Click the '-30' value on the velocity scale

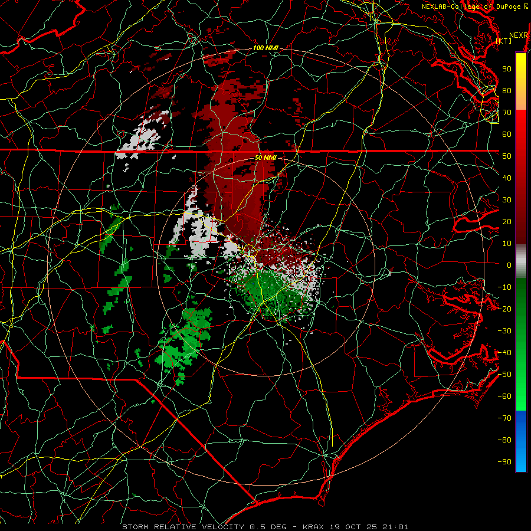(504, 331)
